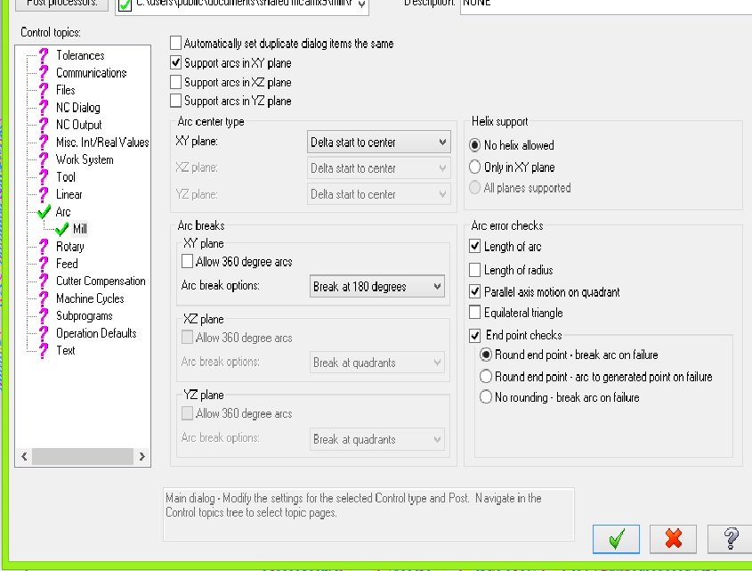Check Allow 360 degree arcs for XY plane
752x571 pixels.
187,262
